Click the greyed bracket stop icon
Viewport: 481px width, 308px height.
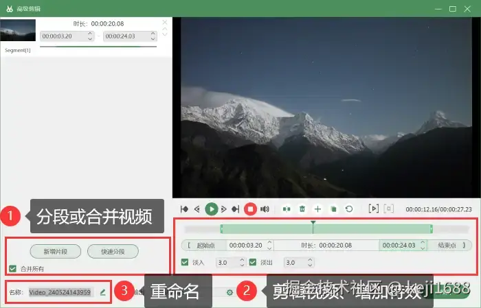(388, 209)
